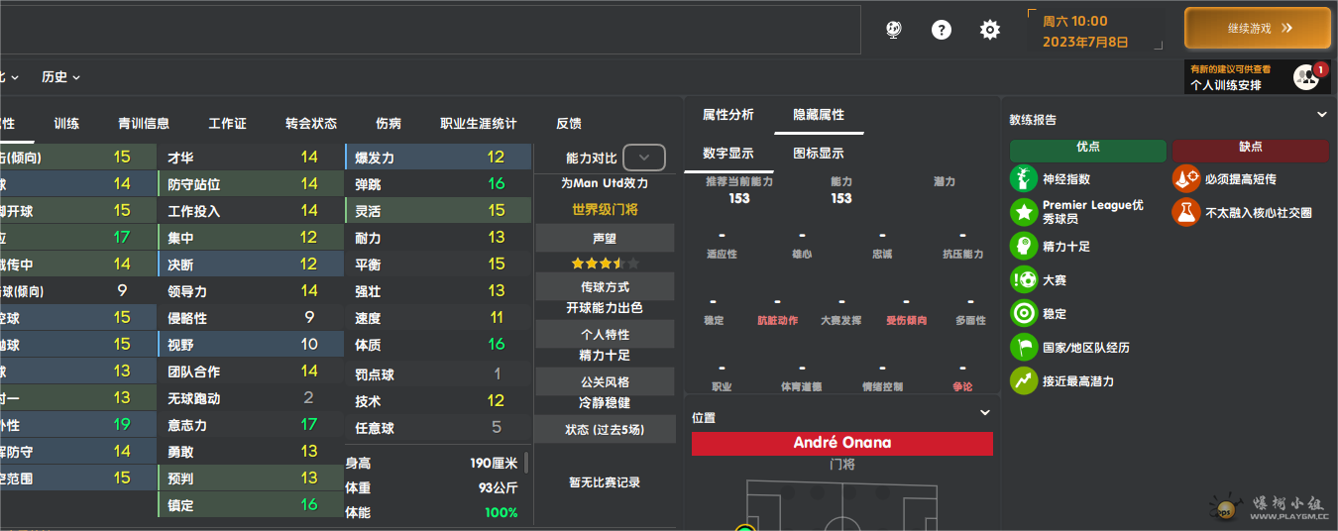Switch to 数字显示 view mode

(728, 154)
